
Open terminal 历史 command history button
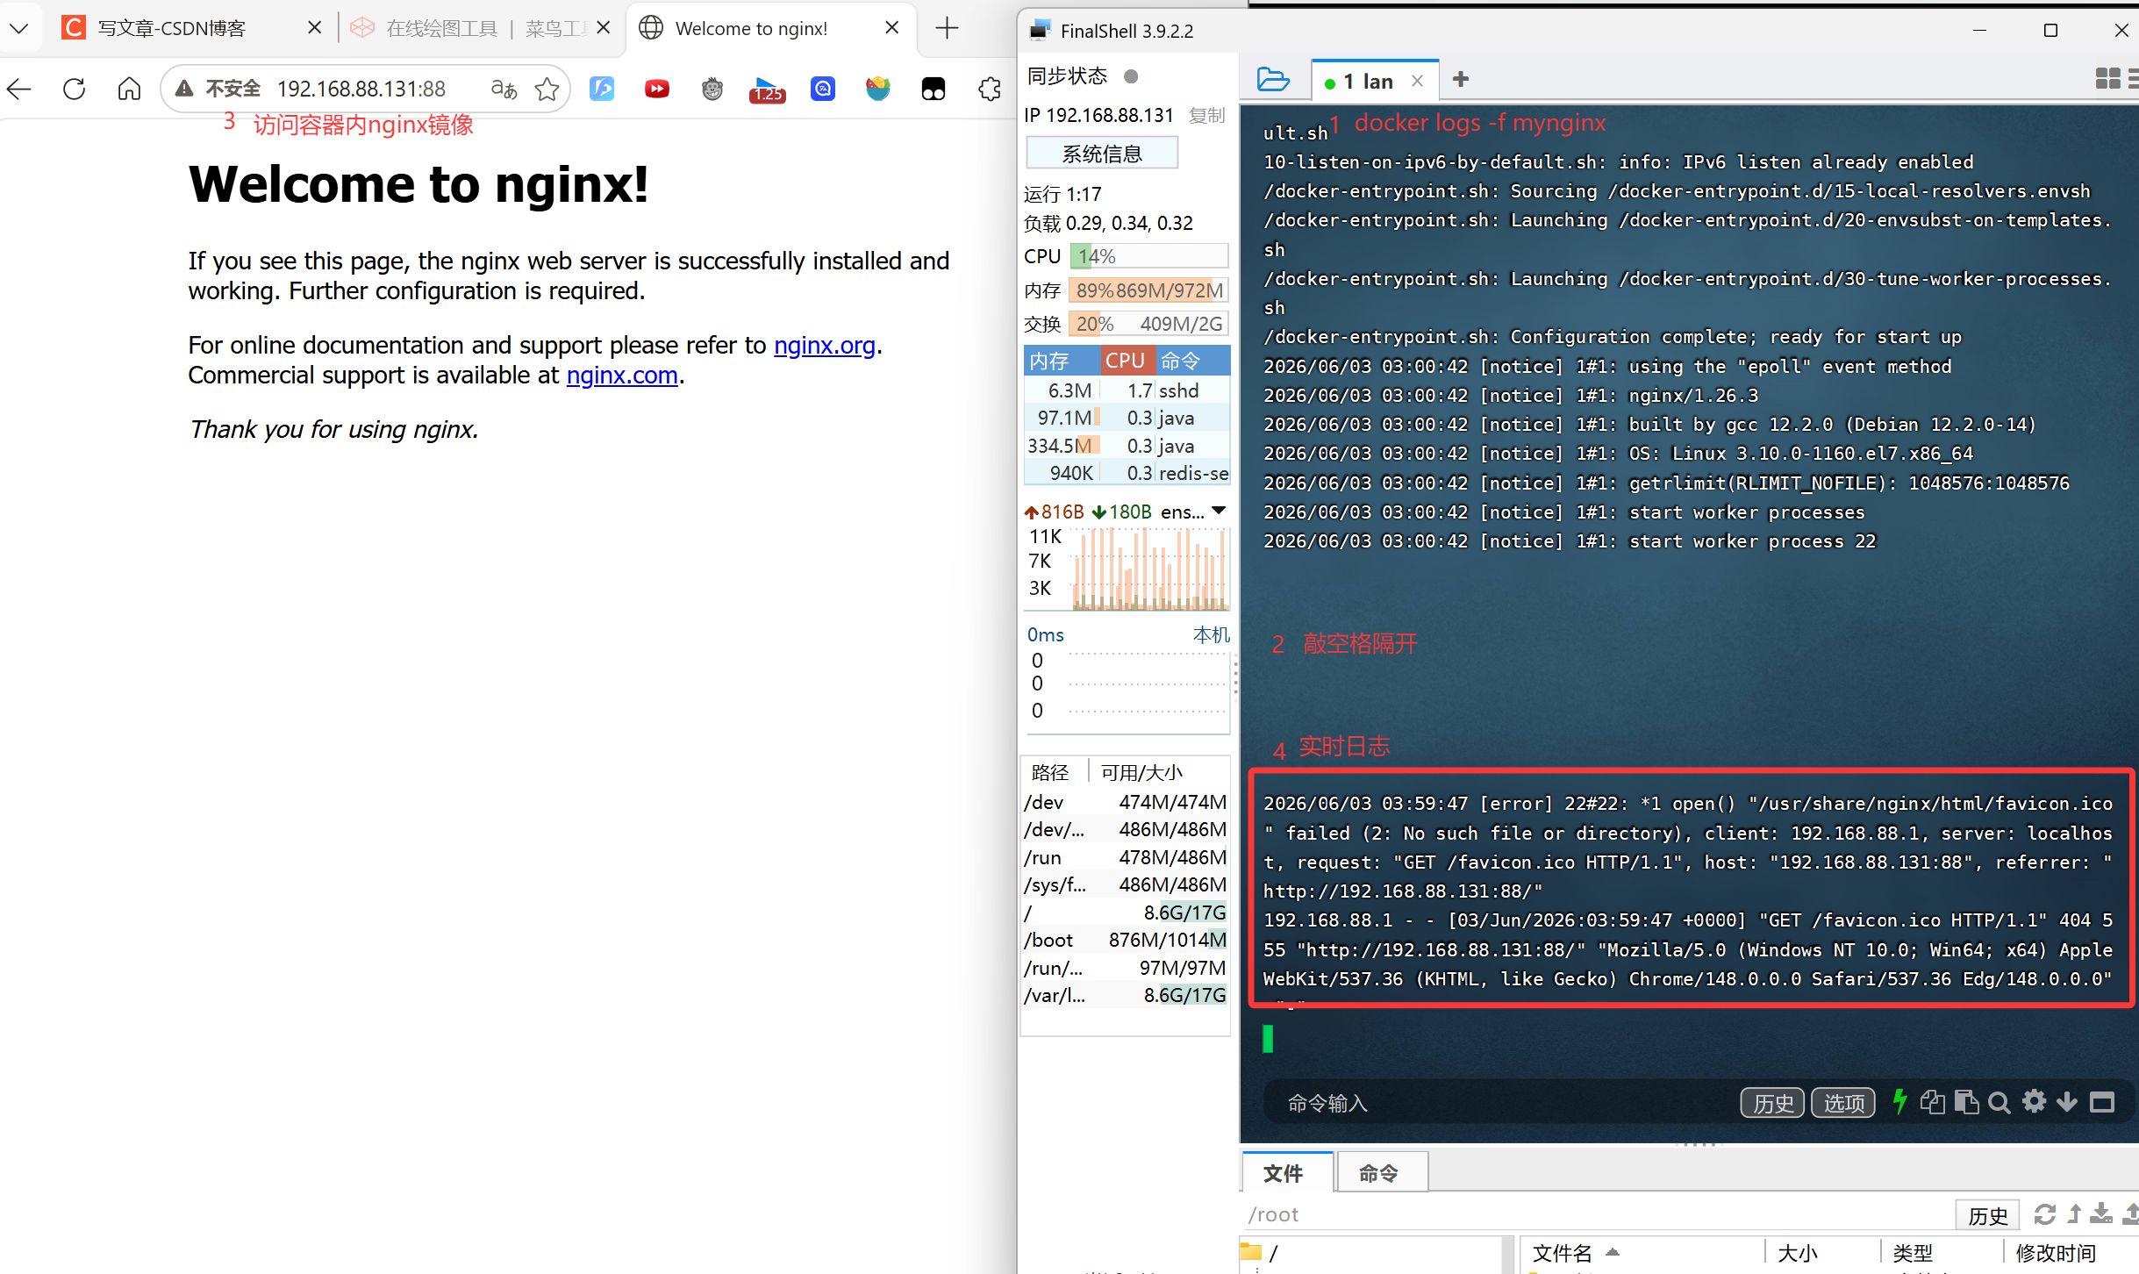[1772, 1103]
